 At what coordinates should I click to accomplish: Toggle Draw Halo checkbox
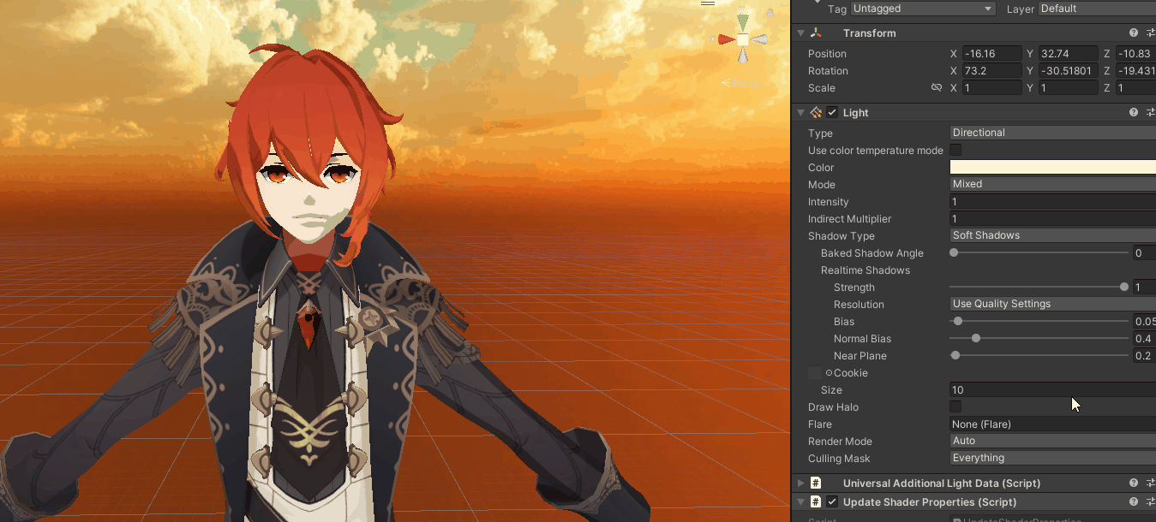point(955,406)
